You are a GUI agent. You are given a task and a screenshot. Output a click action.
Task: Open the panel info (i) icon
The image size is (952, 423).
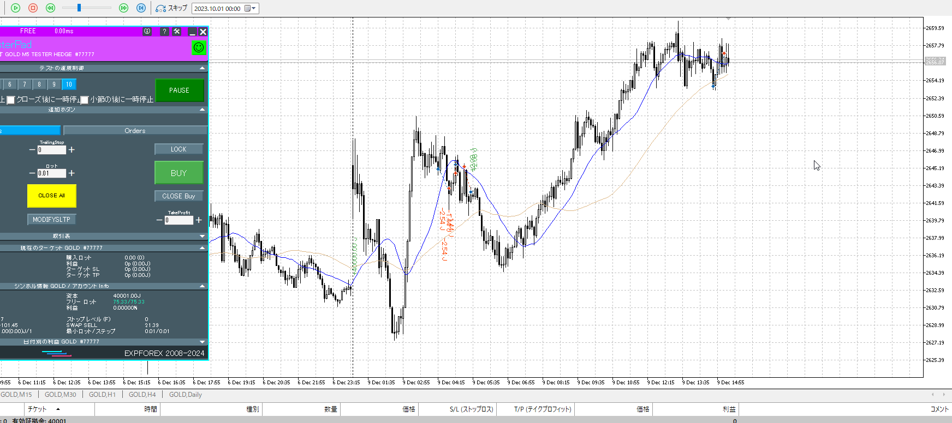(x=147, y=32)
